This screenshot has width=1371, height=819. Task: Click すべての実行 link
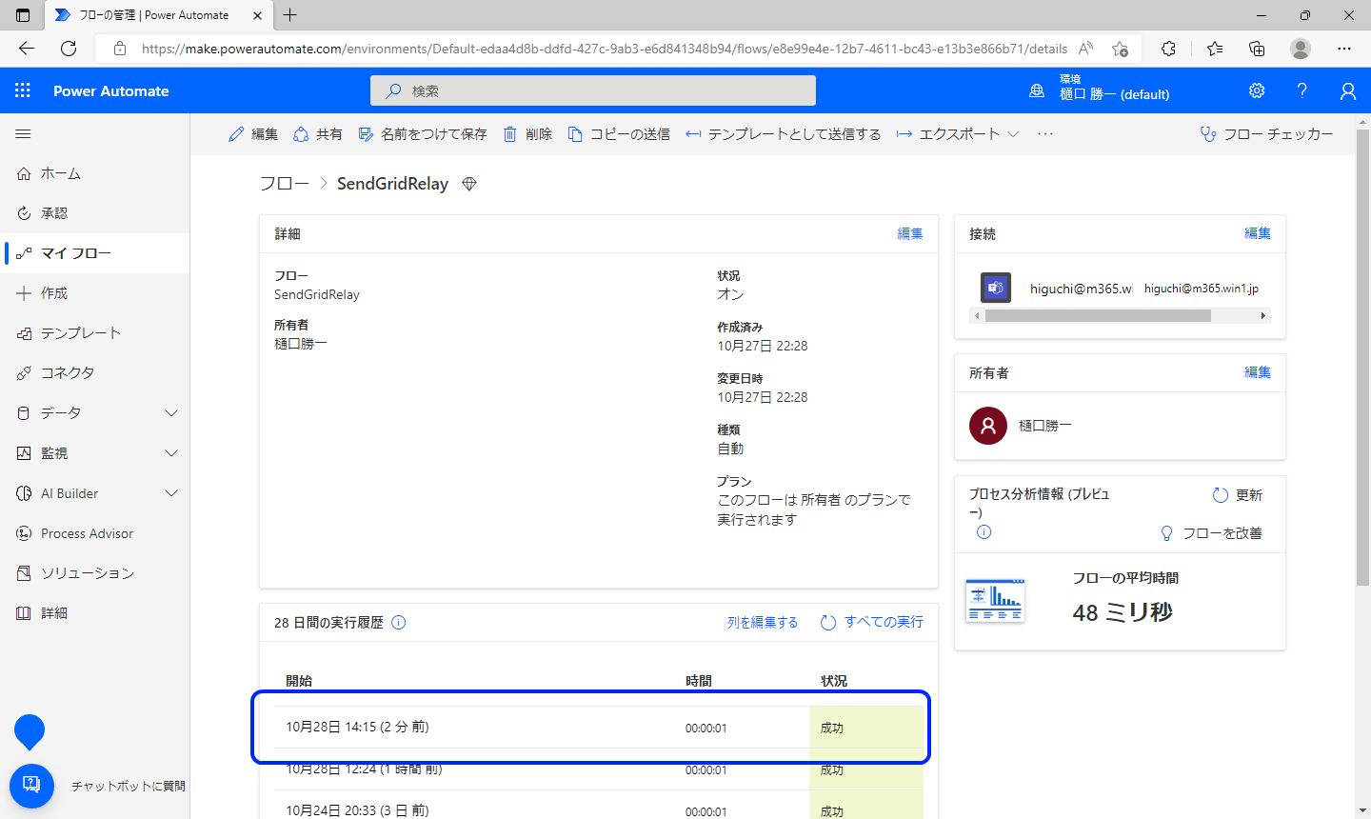(872, 622)
